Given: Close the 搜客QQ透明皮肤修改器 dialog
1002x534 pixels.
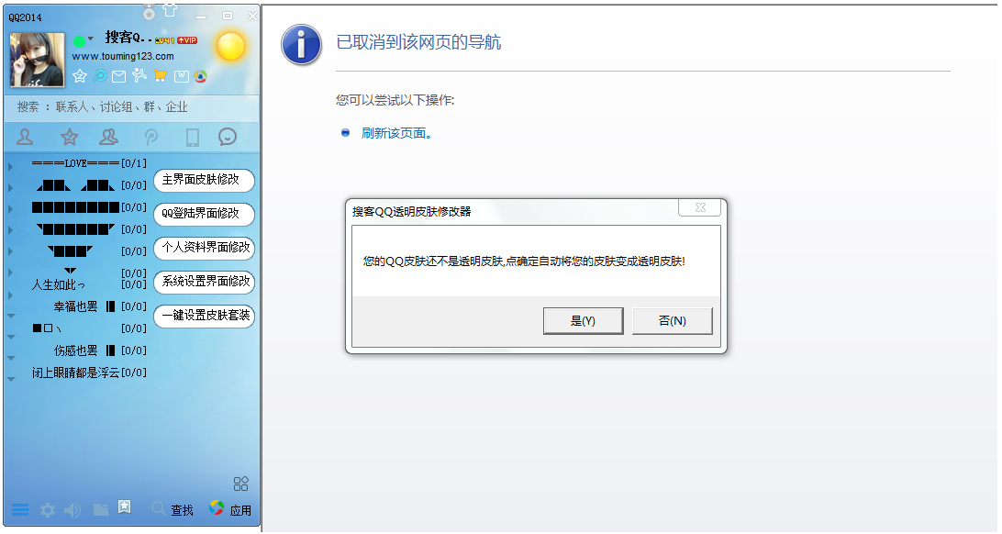Looking at the screenshot, I should pos(700,207).
